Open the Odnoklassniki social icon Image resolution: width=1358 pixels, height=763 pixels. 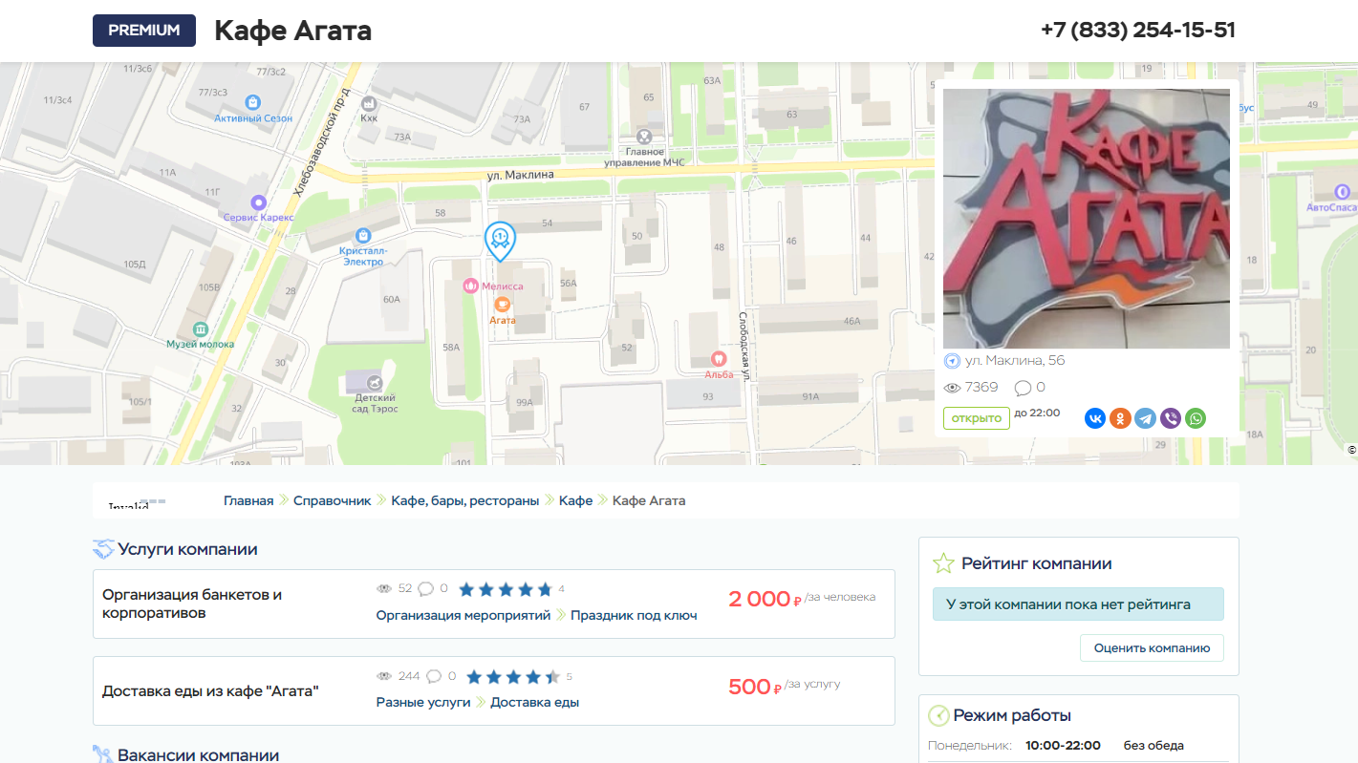1120,418
